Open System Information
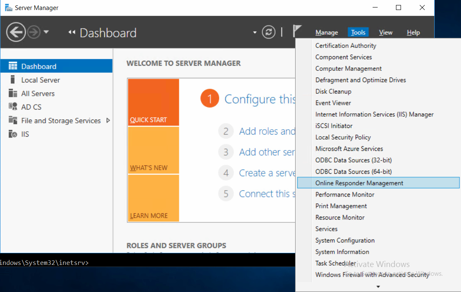Image resolution: width=461 pixels, height=292 pixels. (x=342, y=252)
